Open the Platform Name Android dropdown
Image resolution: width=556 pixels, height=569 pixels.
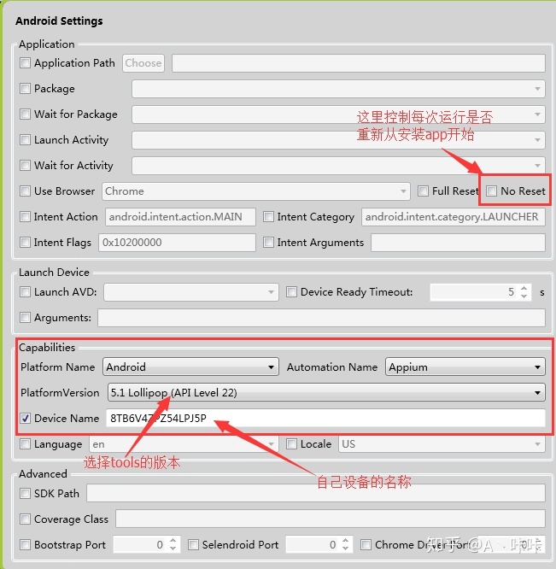190,367
